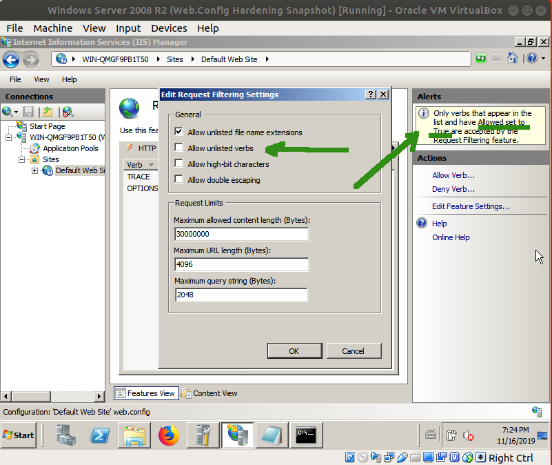Click Maximum allowed content length field
The image size is (552, 465).
click(241, 234)
